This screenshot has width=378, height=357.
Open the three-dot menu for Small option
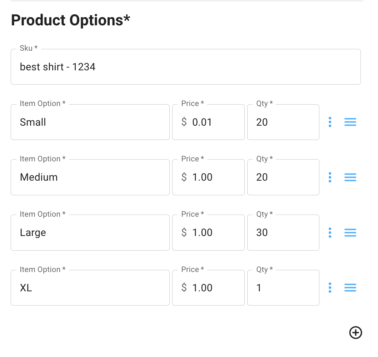(330, 122)
